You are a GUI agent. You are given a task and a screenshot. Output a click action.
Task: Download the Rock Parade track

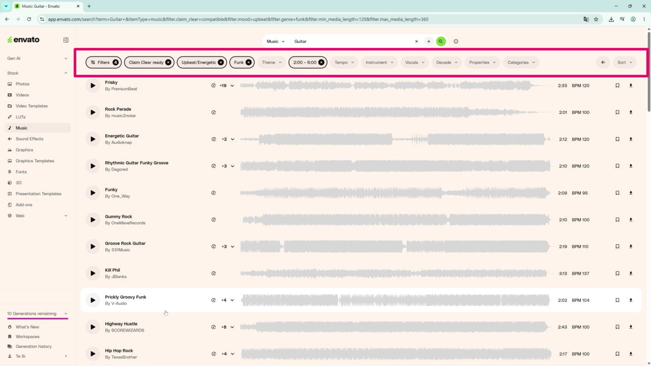631,112
